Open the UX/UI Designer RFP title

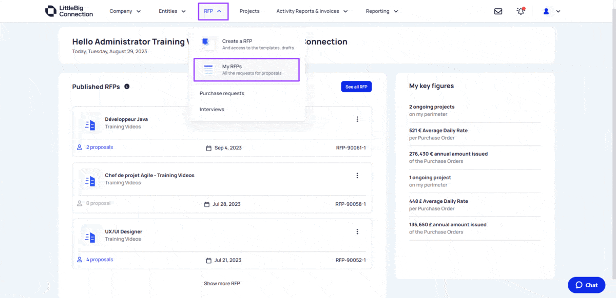pyautogui.click(x=124, y=232)
